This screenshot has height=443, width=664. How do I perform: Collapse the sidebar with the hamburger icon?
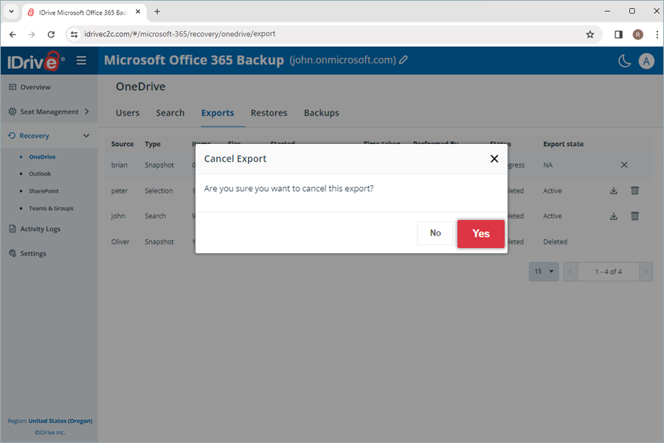[81, 61]
